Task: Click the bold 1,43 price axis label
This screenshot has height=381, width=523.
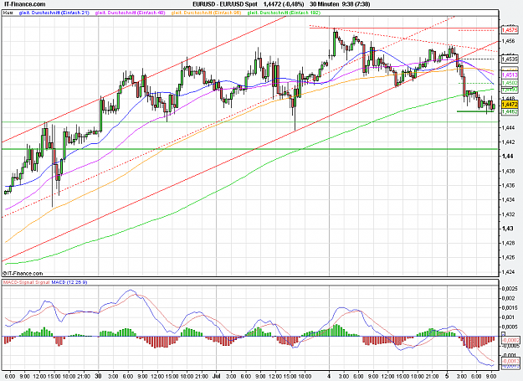Action: [508, 229]
